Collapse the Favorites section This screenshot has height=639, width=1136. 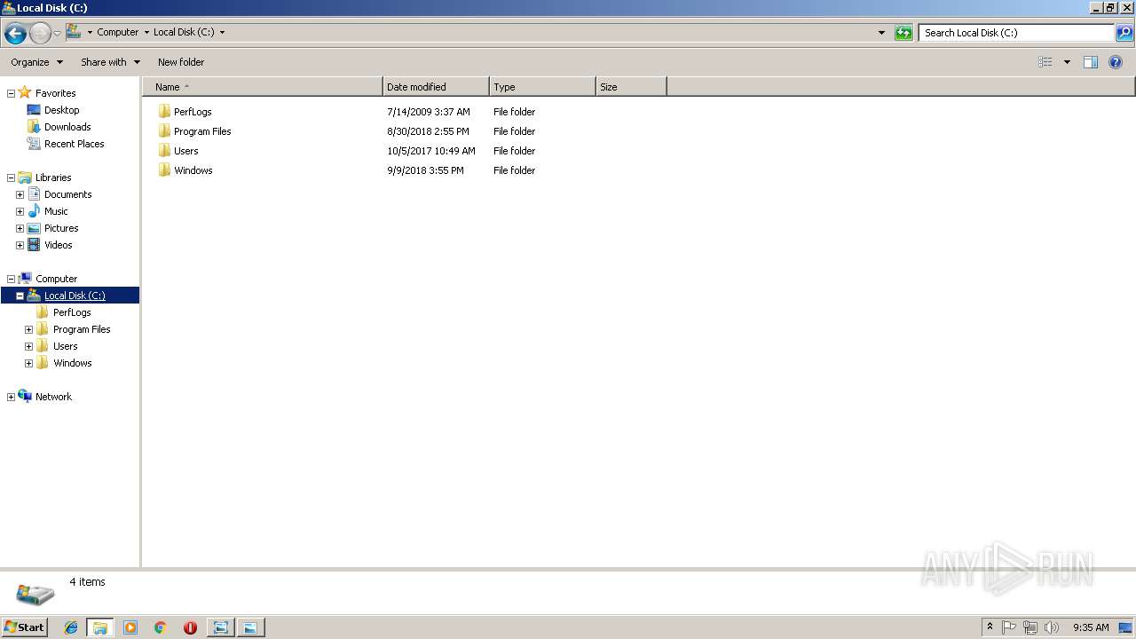(11, 93)
